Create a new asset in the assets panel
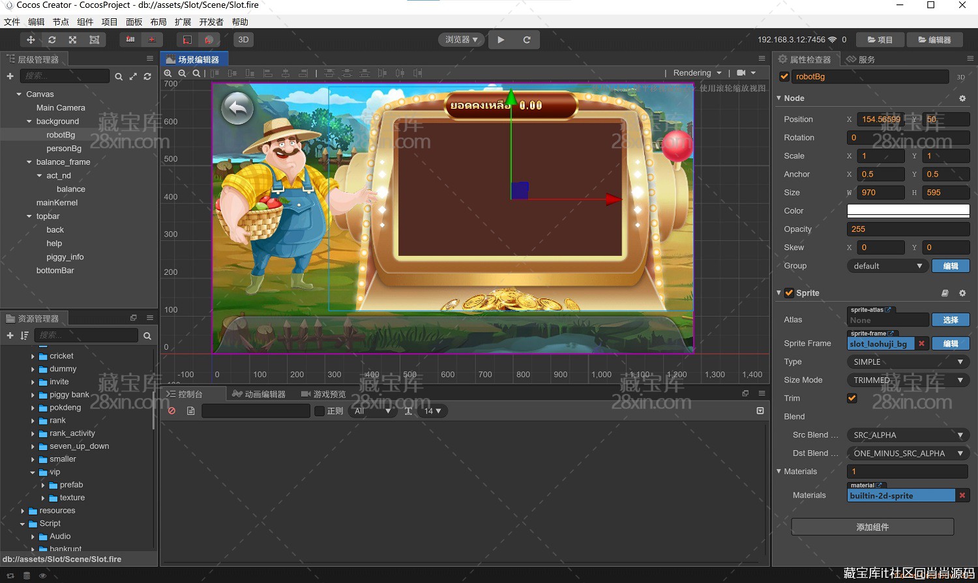The image size is (978, 583). click(10, 335)
